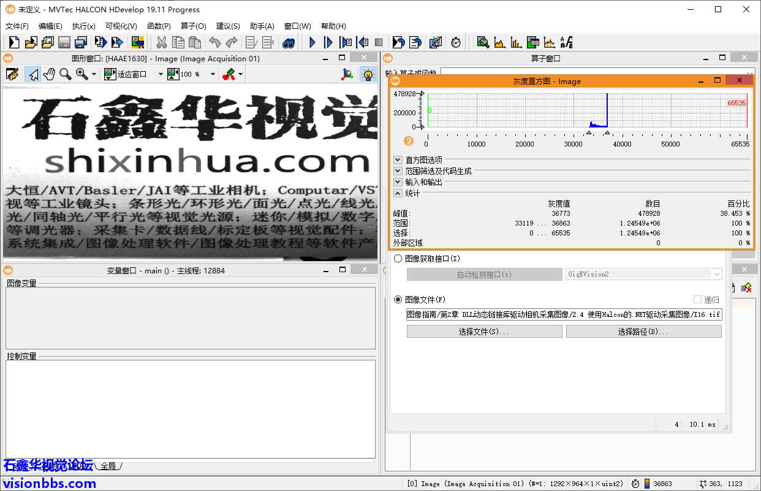This screenshot has height=491, width=761.
Task: Click the clear graphics window pencil icon
Action: pos(12,74)
